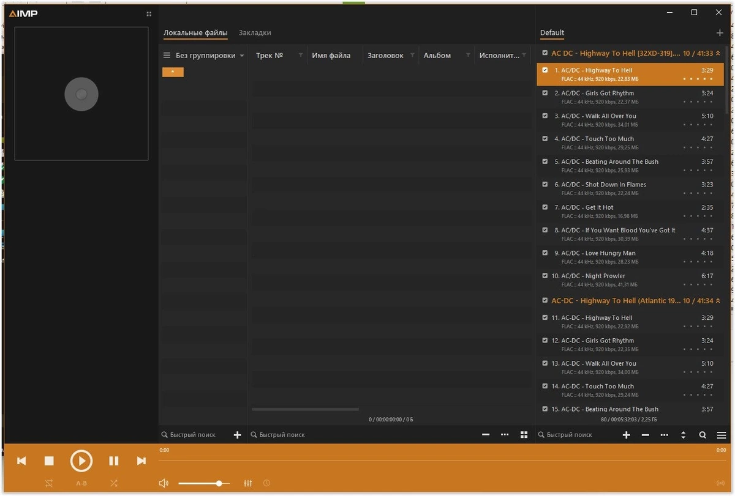The image size is (735, 496).
Task: Toggle shuffle playback icon
Action: (x=114, y=483)
